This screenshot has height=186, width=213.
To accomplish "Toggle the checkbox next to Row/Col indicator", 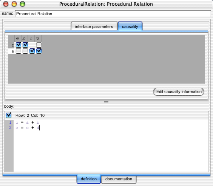I will [9, 115].
